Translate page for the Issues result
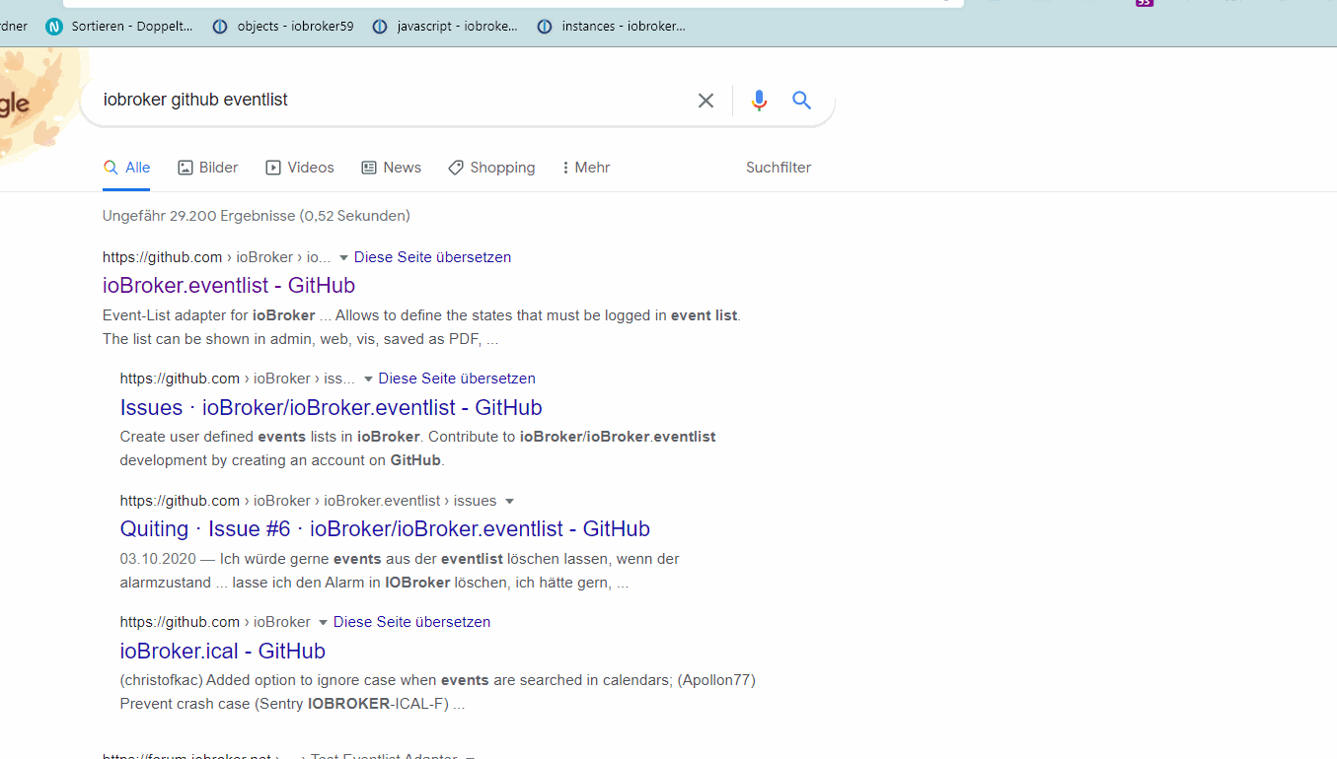Screen dimensions: 1337x759 457,379
